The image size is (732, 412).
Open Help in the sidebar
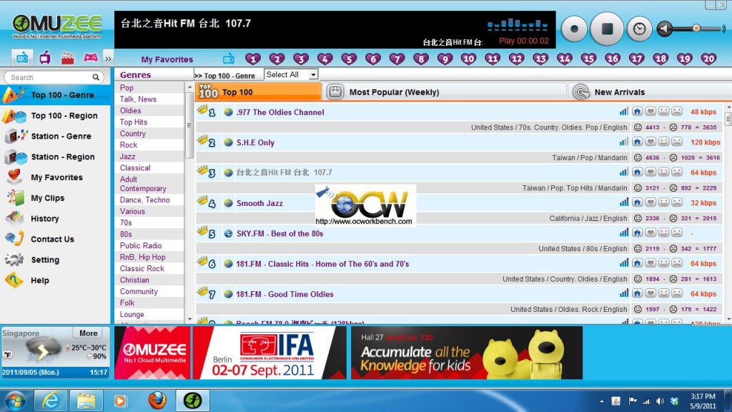coord(55,280)
